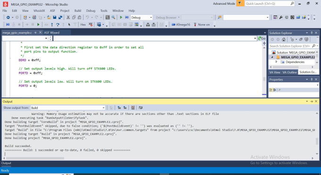Open the ASF menu
The image size is (321, 175).
[x=52, y=11]
